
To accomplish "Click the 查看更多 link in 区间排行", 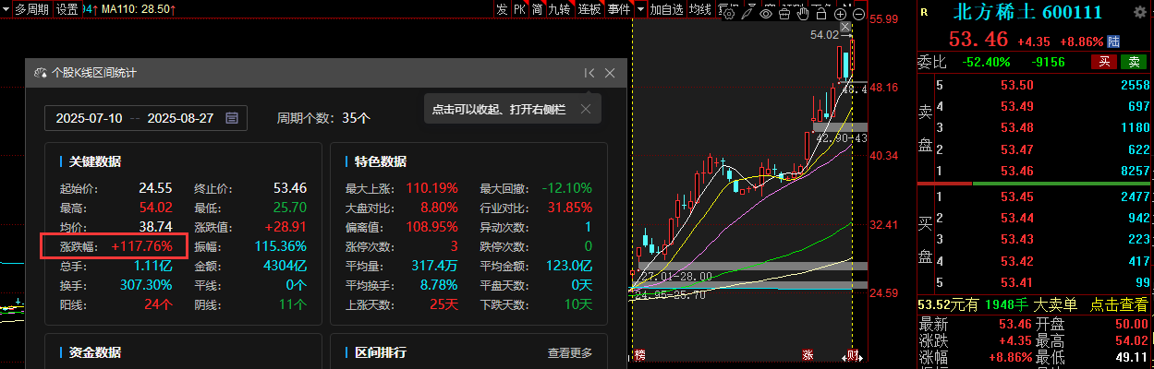I will (x=570, y=352).
